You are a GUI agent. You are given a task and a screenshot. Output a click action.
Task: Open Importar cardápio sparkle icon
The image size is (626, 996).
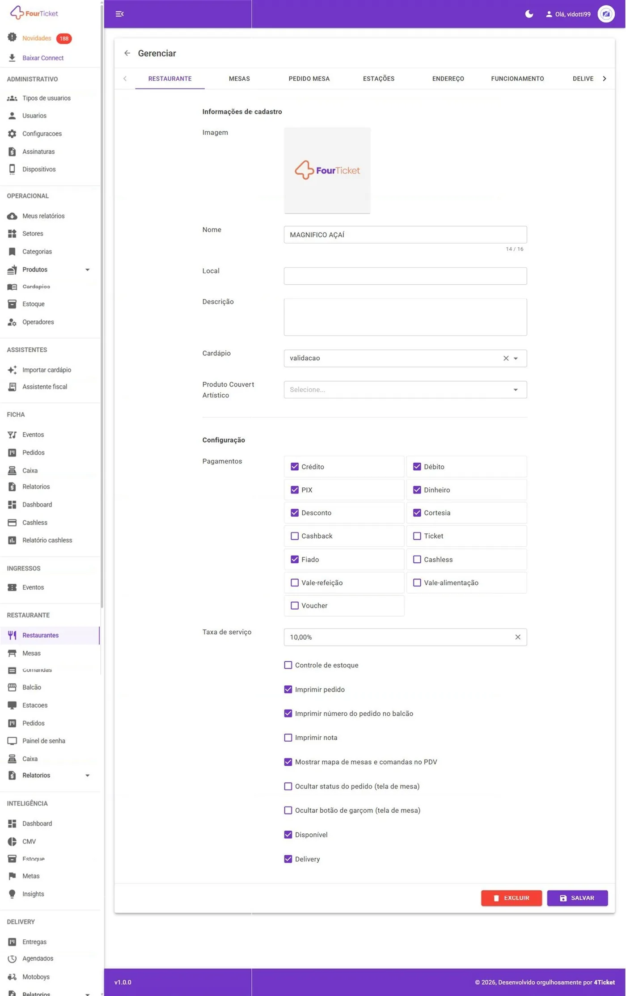(x=12, y=370)
